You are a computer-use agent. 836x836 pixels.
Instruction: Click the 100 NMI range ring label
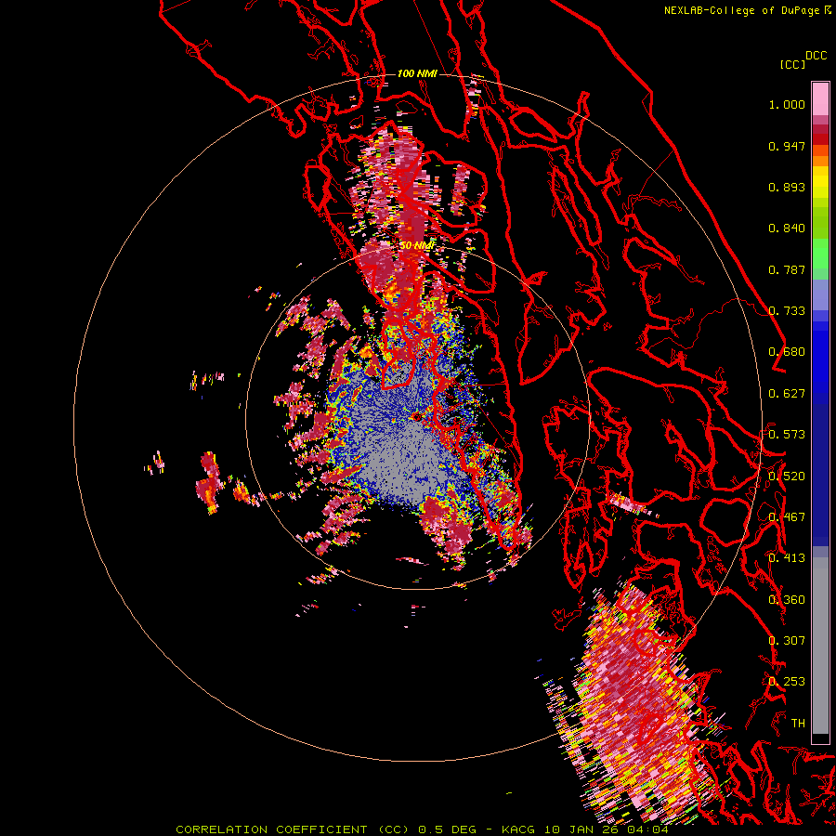pyautogui.click(x=417, y=73)
